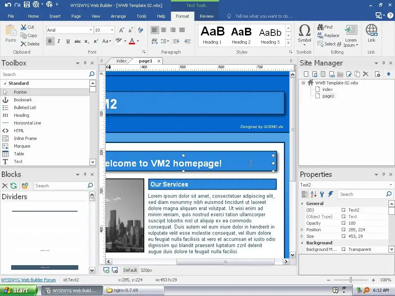Justify text in Paragraph group

tap(182, 30)
